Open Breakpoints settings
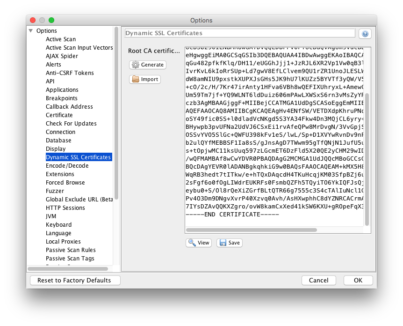The height and width of the screenshot is (326, 403). (61, 98)
